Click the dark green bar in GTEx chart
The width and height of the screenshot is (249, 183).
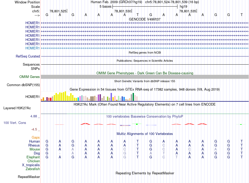pyautogui.click(x=133, y=97)
